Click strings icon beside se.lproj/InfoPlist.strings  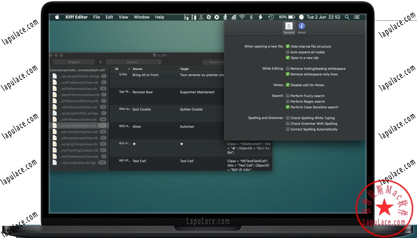coord(54,113)
